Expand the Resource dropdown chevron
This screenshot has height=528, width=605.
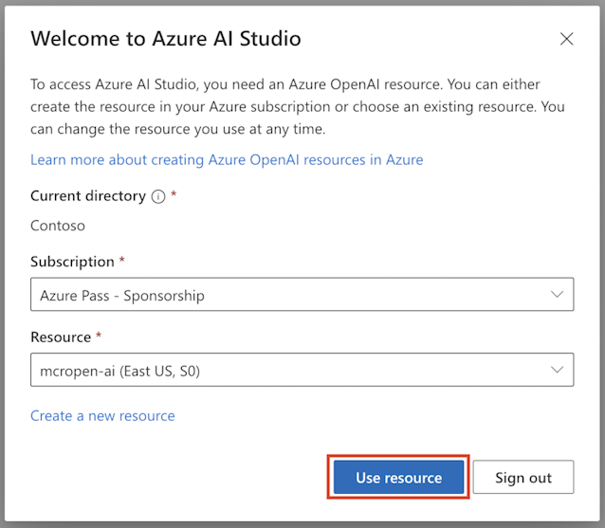coord(557,370)
